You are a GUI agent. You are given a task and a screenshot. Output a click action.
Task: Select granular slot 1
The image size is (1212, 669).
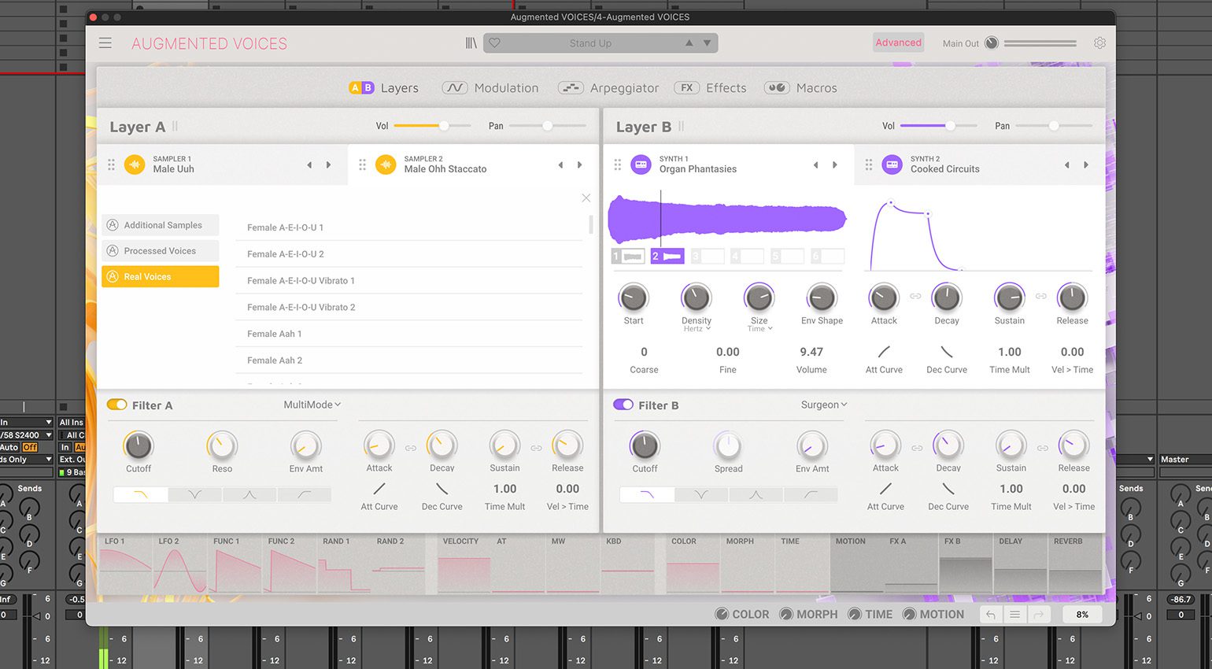[x=628, y=257]
